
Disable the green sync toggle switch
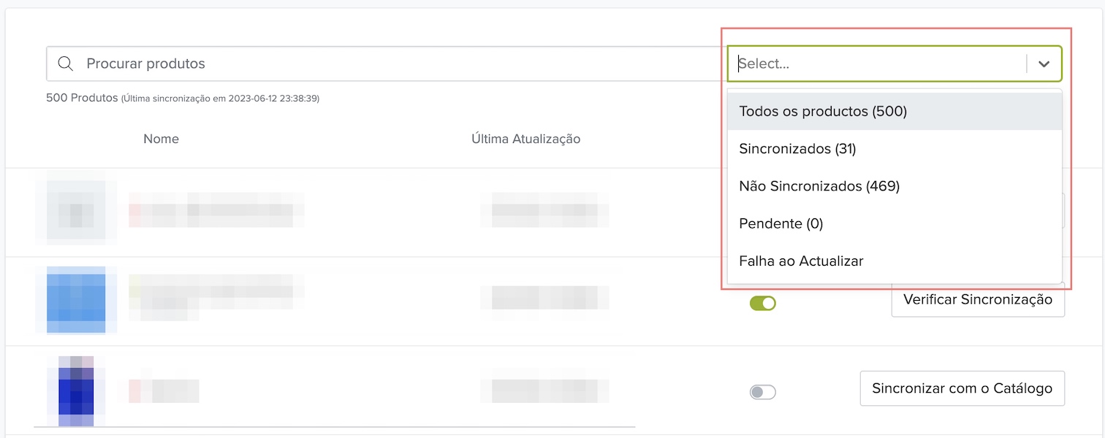click(x=762, y=303)
